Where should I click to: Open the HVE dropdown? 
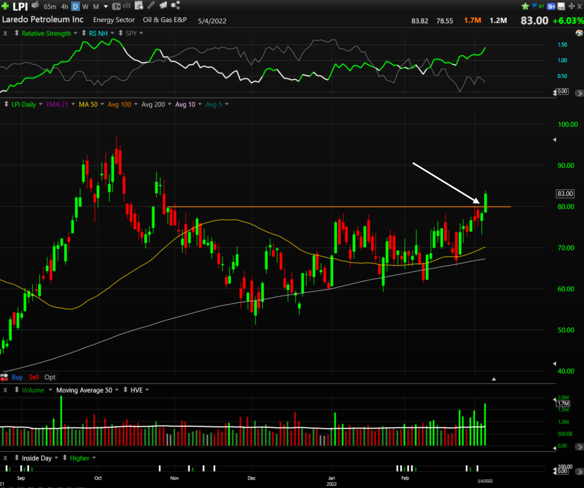(147, 390)
